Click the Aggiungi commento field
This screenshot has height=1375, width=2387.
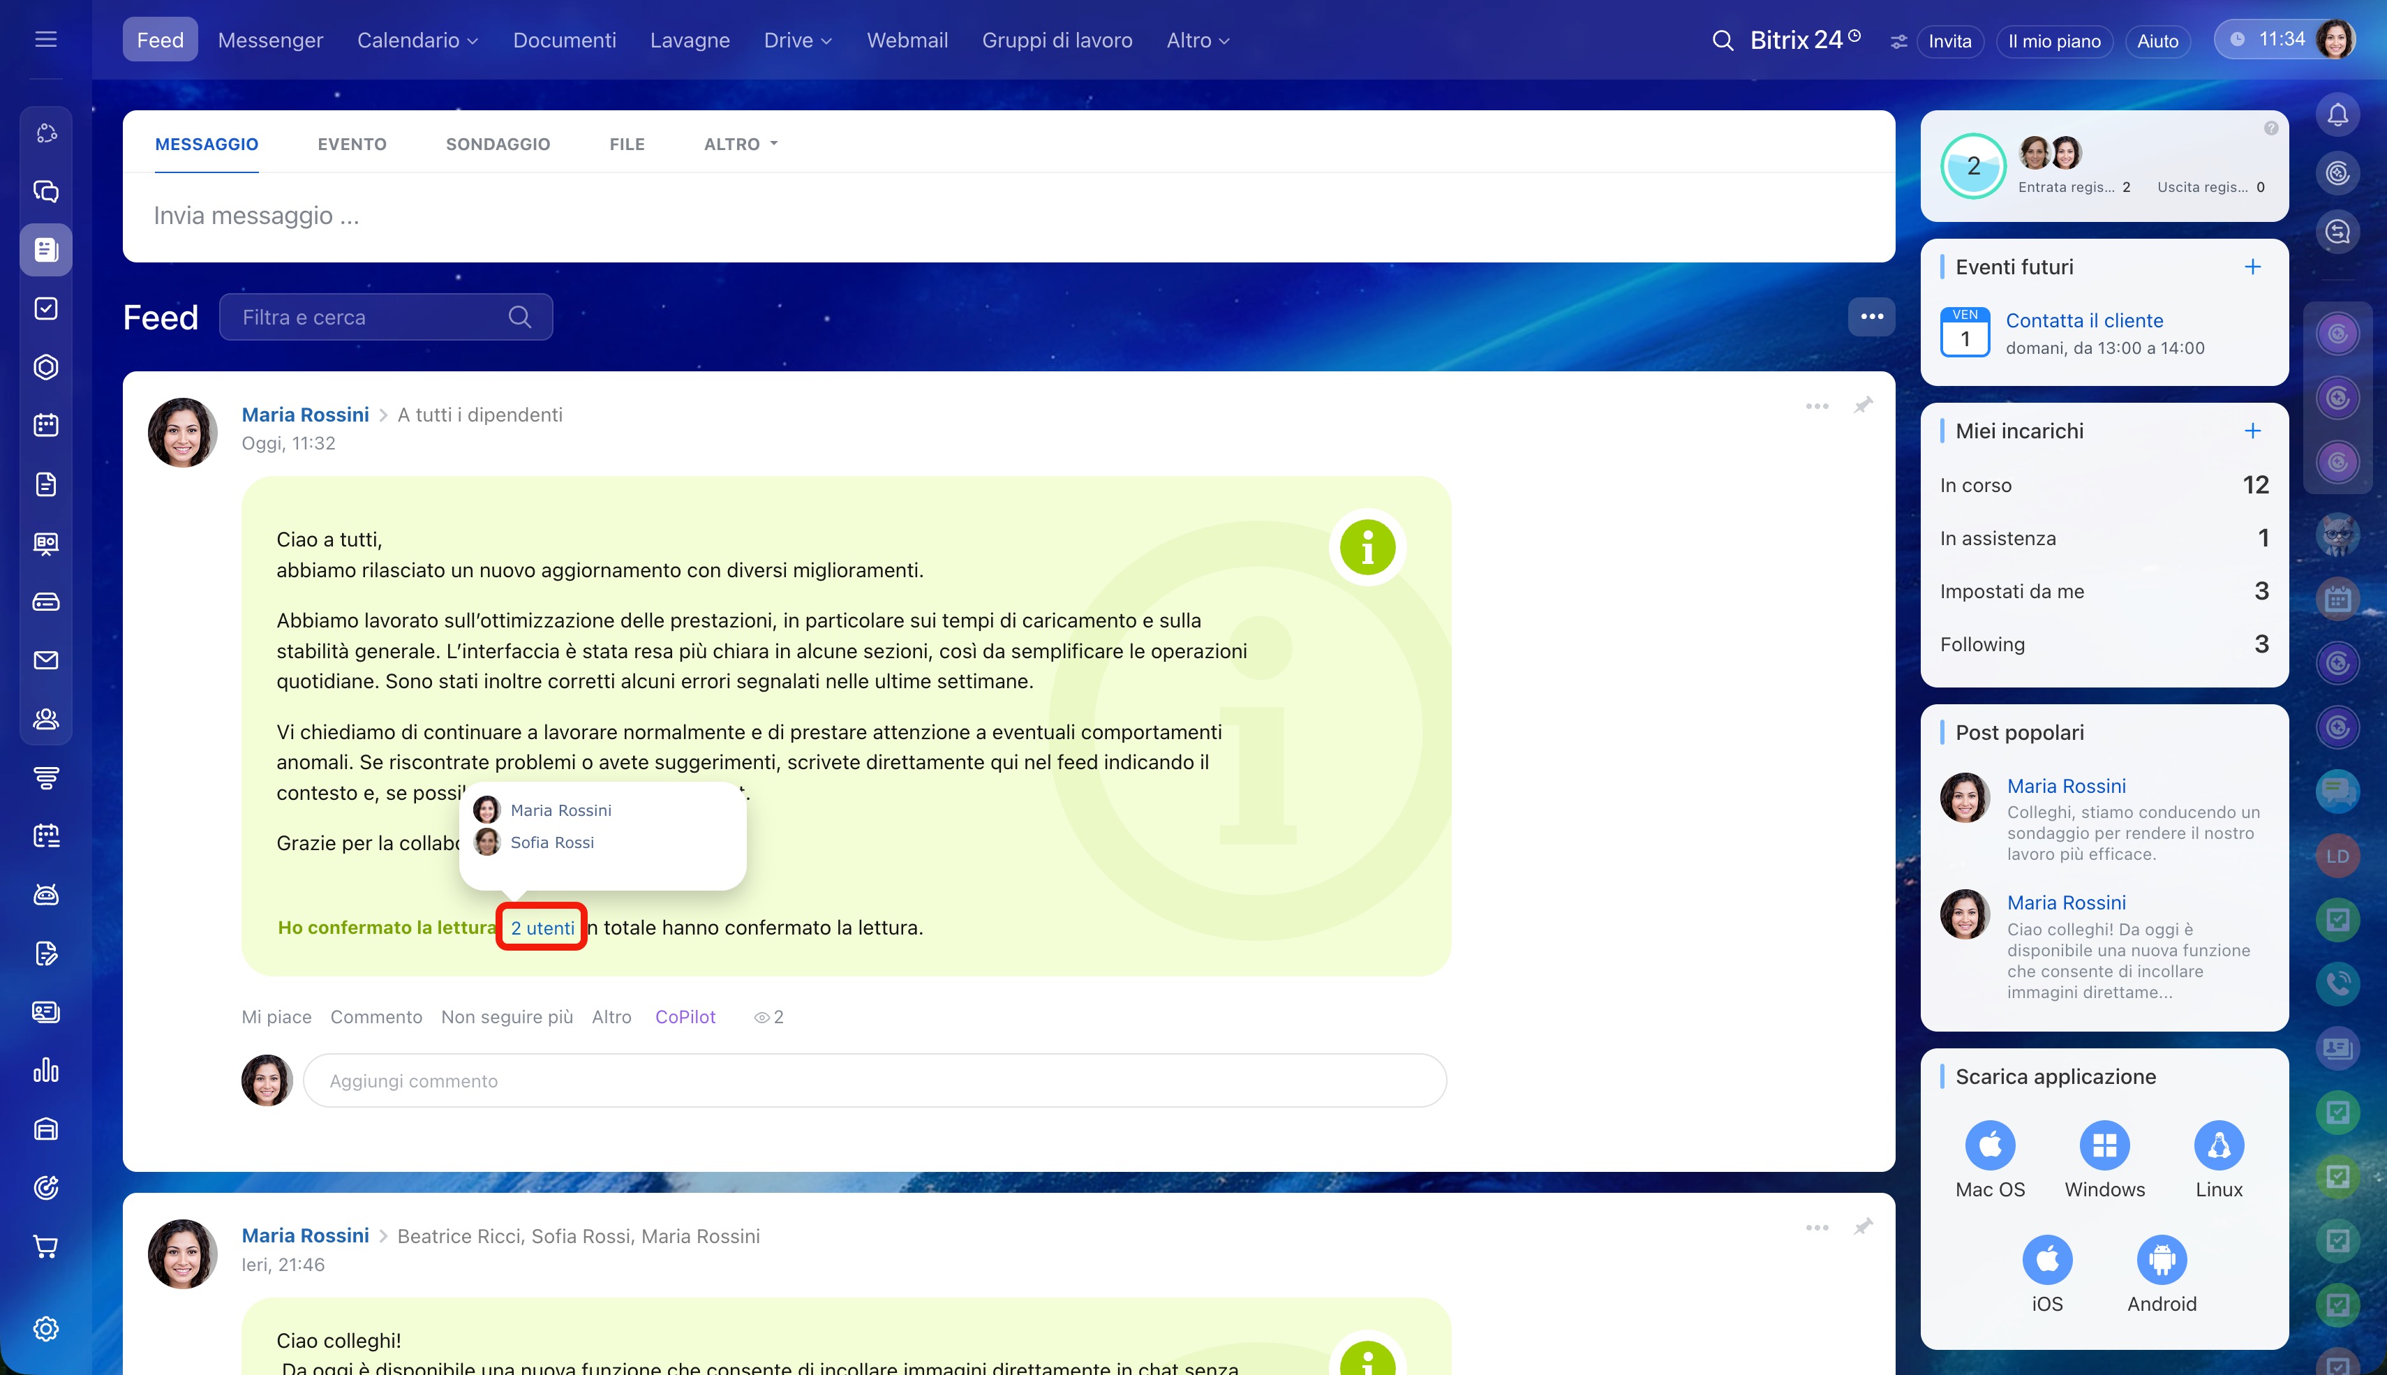873,1080
